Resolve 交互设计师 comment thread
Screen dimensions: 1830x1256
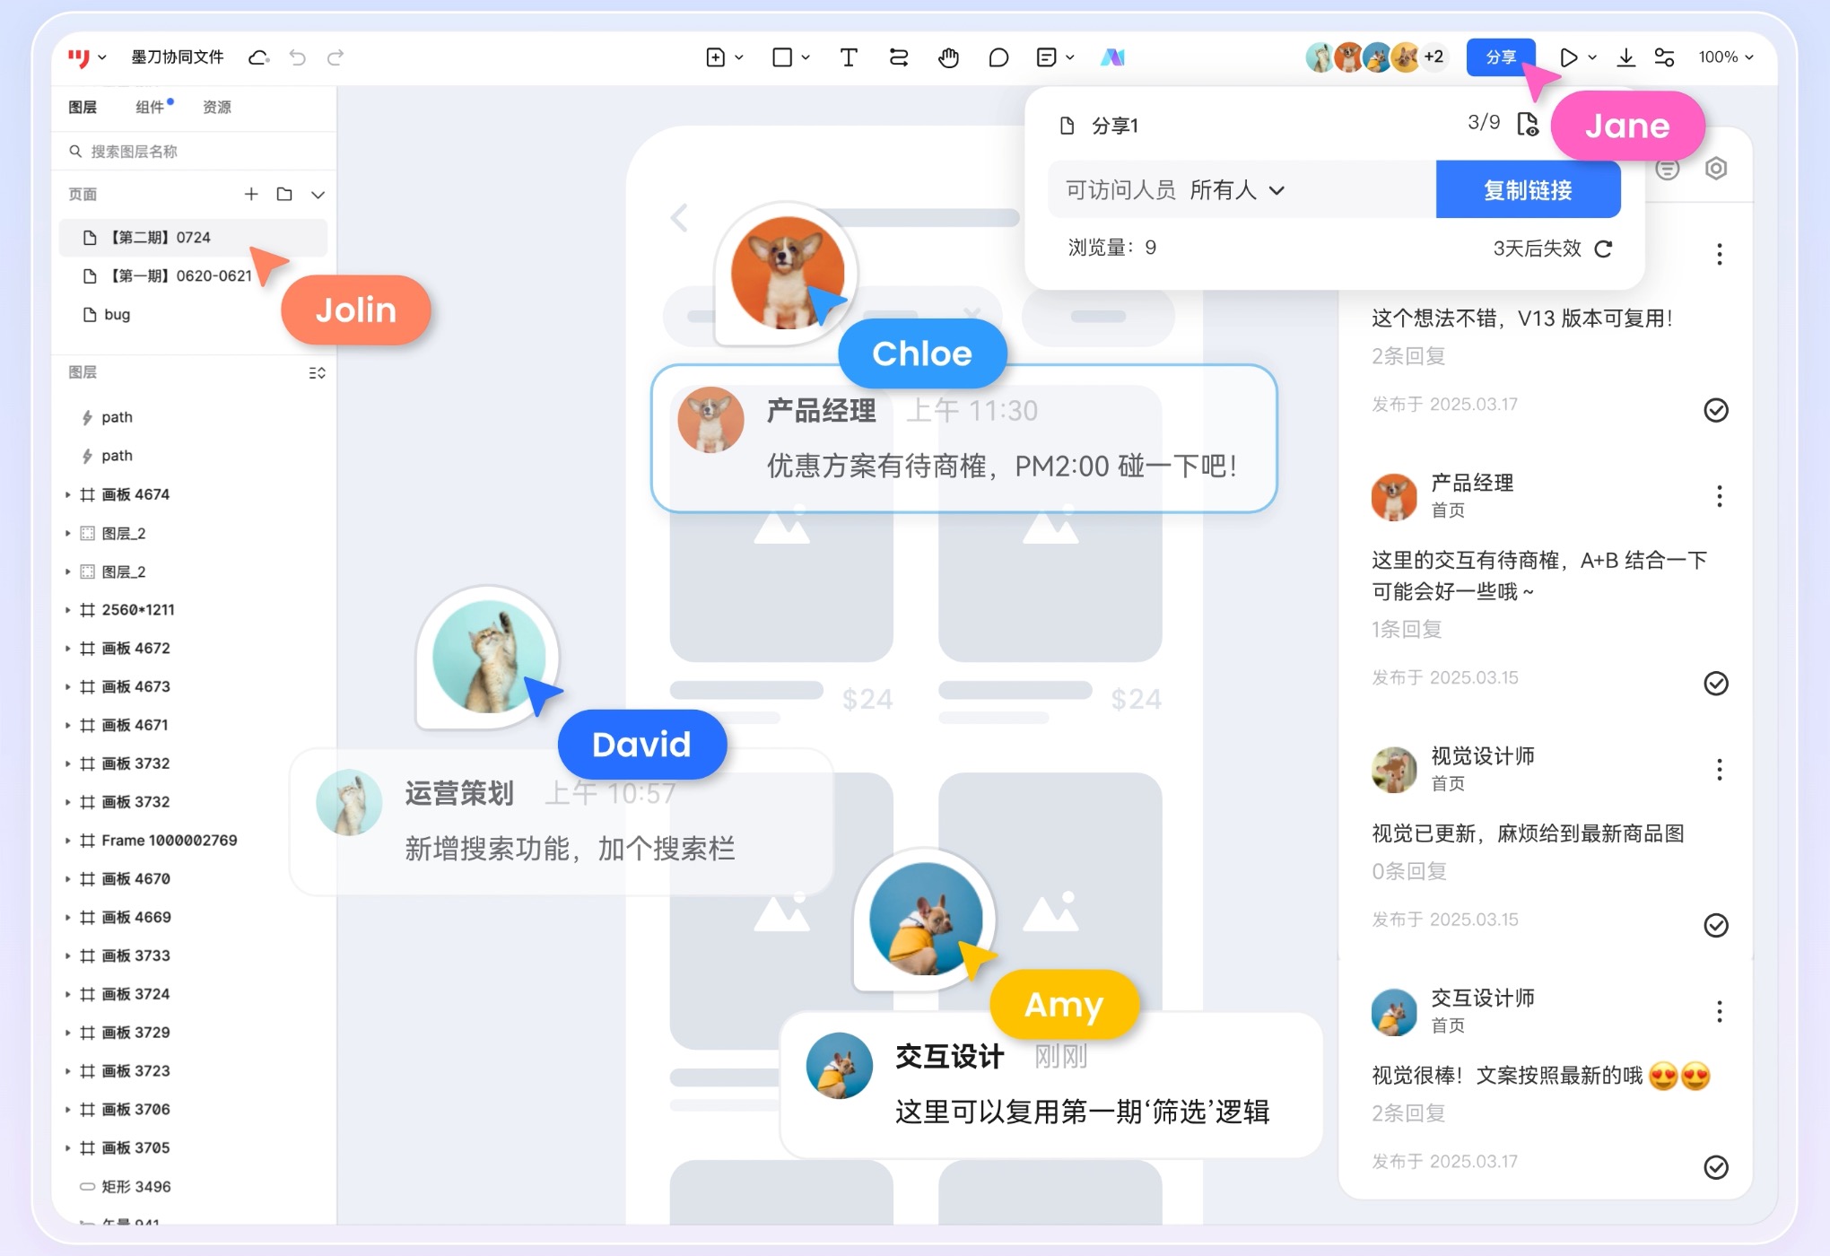(x=1716, y=1167)
